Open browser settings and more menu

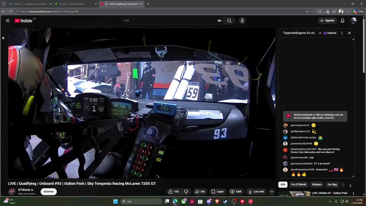pyautogui.click(x=348, y=11)
